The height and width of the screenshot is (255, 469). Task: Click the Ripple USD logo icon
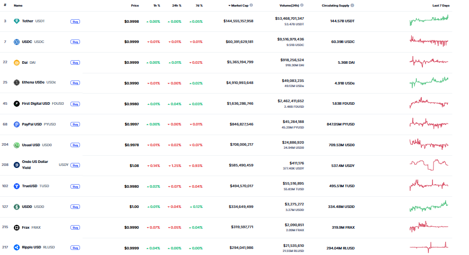tap(17, 247)
